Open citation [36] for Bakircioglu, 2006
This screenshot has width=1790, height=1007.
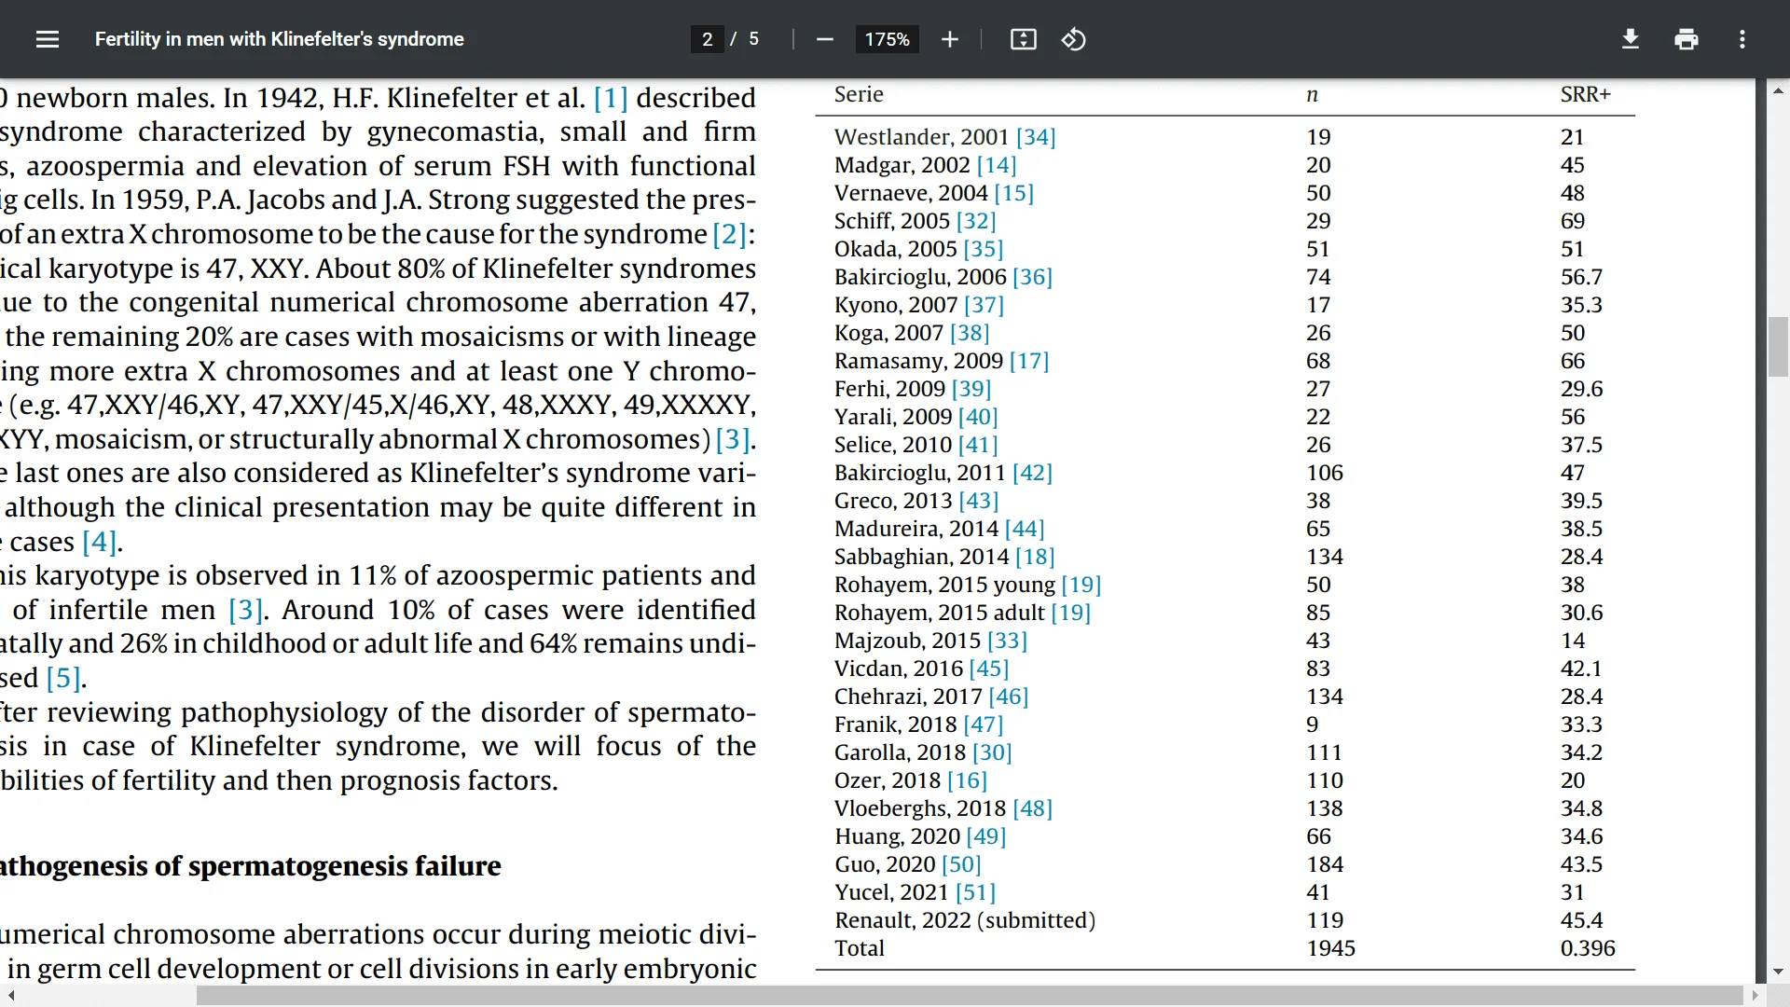pos(1032,277)
